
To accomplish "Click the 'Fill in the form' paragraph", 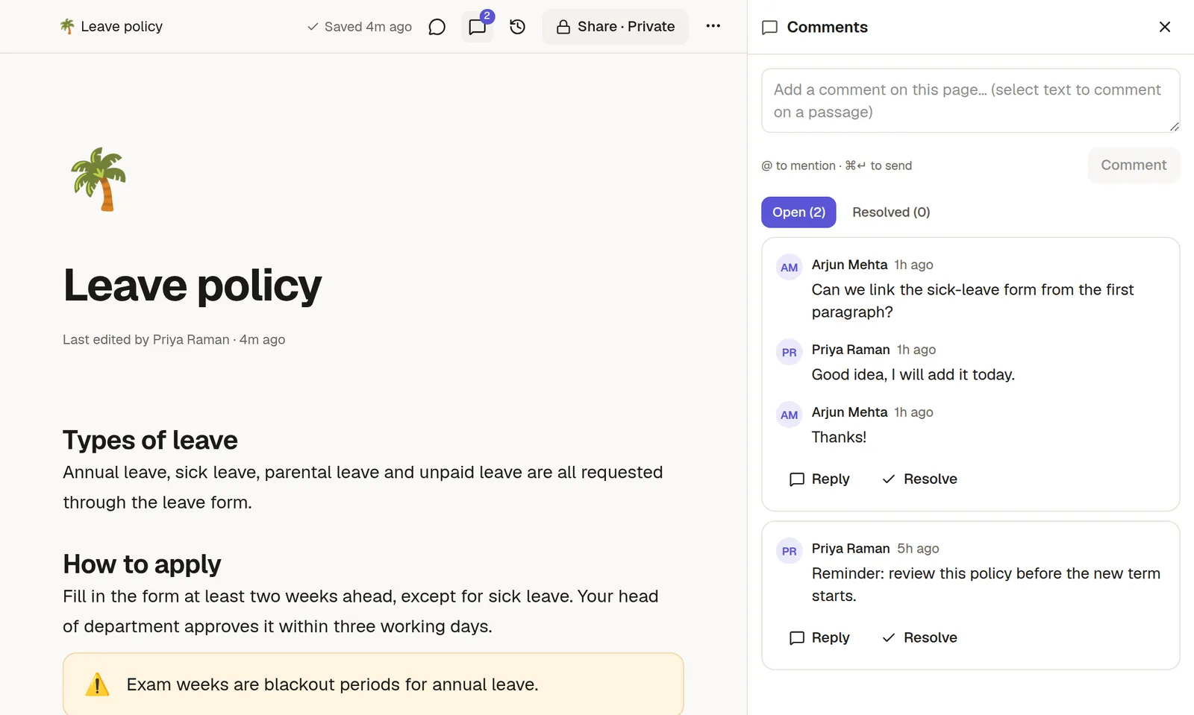I will (x=360, y=611).
